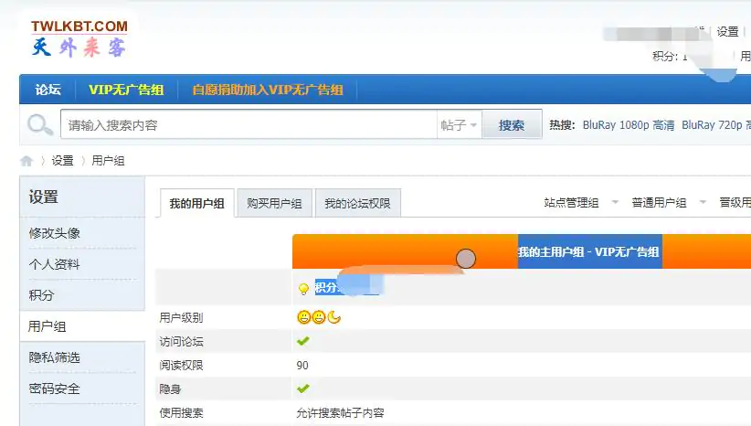Select 用户组 in settings sidebar

coord(47,326)
